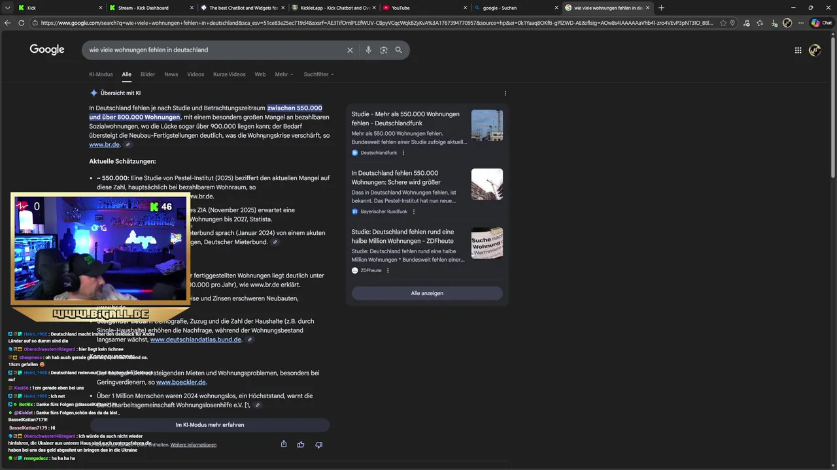
Task: Switch to News results
Action: point(171,74)
